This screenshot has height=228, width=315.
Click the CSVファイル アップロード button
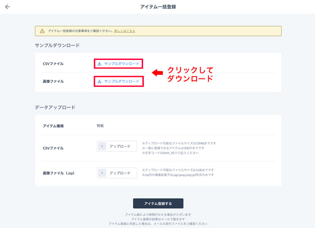point(117,146)
